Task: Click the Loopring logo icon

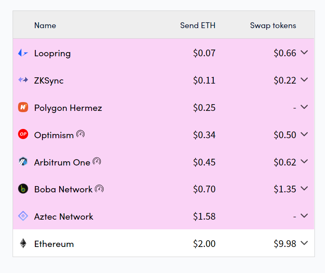Action: point(23,53)
